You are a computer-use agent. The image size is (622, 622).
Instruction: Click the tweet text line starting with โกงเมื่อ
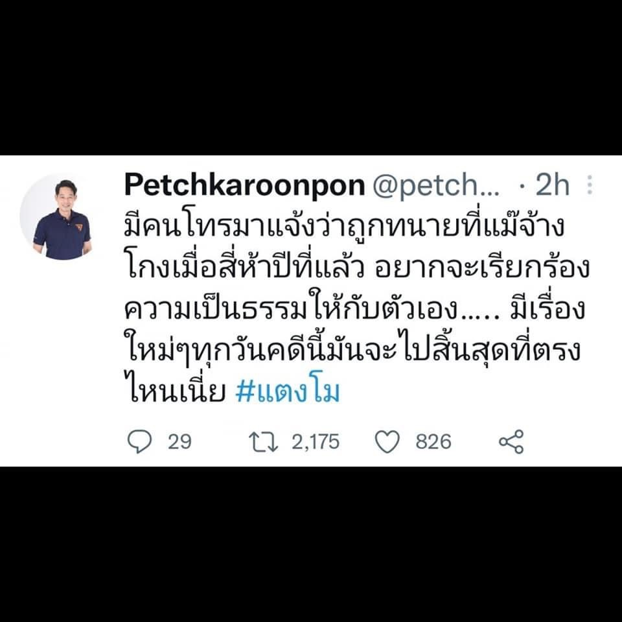click(x=357, y=268)
